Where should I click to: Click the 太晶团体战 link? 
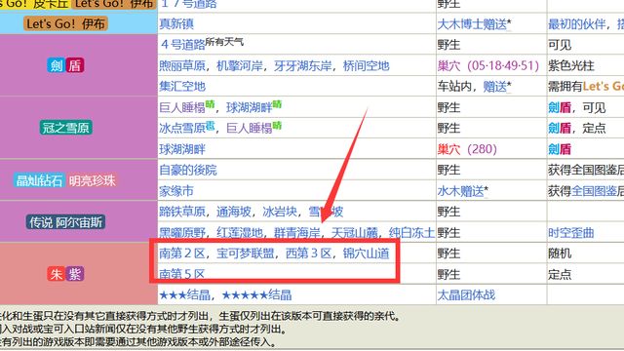pos(466,295)
